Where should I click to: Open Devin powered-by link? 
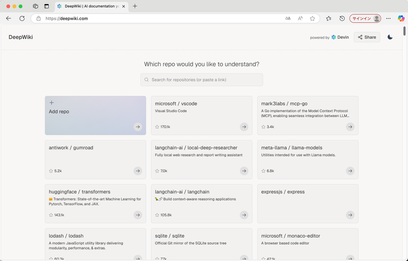pyautogui.click(x=340, y=38)
